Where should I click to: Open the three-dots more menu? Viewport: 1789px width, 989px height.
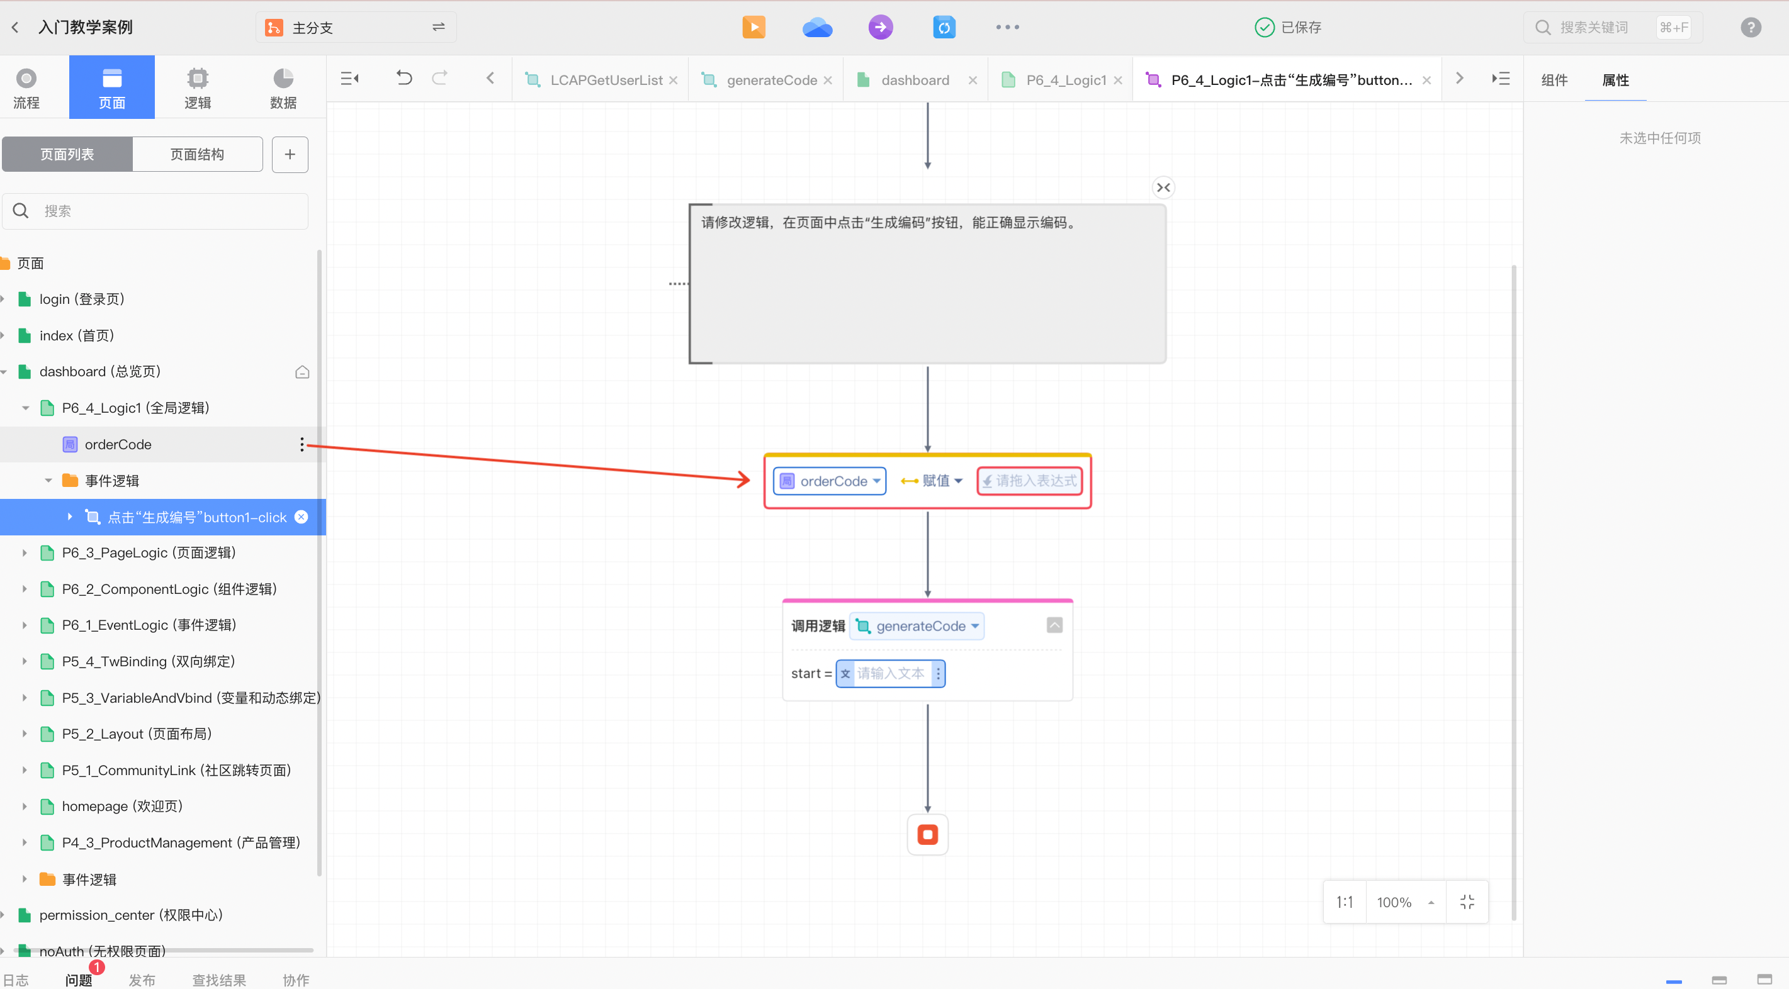tap(1007, 27)
